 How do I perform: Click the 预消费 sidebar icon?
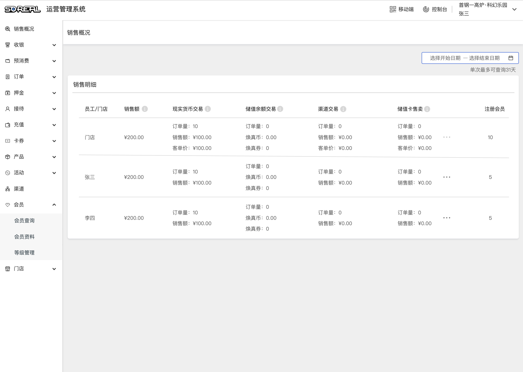(8, 61)
